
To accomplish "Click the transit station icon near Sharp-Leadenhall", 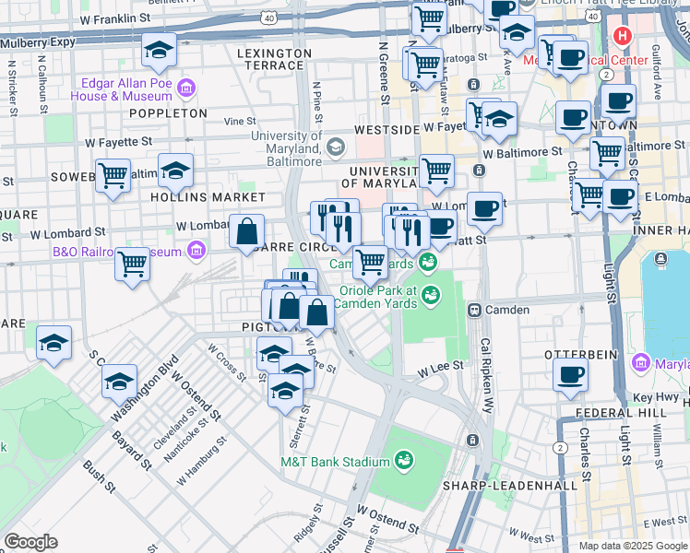I will (x=472, y=440).
